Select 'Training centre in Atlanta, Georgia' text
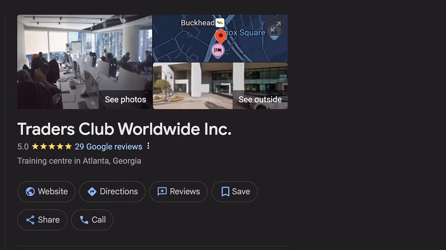Screen dimensions: 446x250 pos(79,161)
